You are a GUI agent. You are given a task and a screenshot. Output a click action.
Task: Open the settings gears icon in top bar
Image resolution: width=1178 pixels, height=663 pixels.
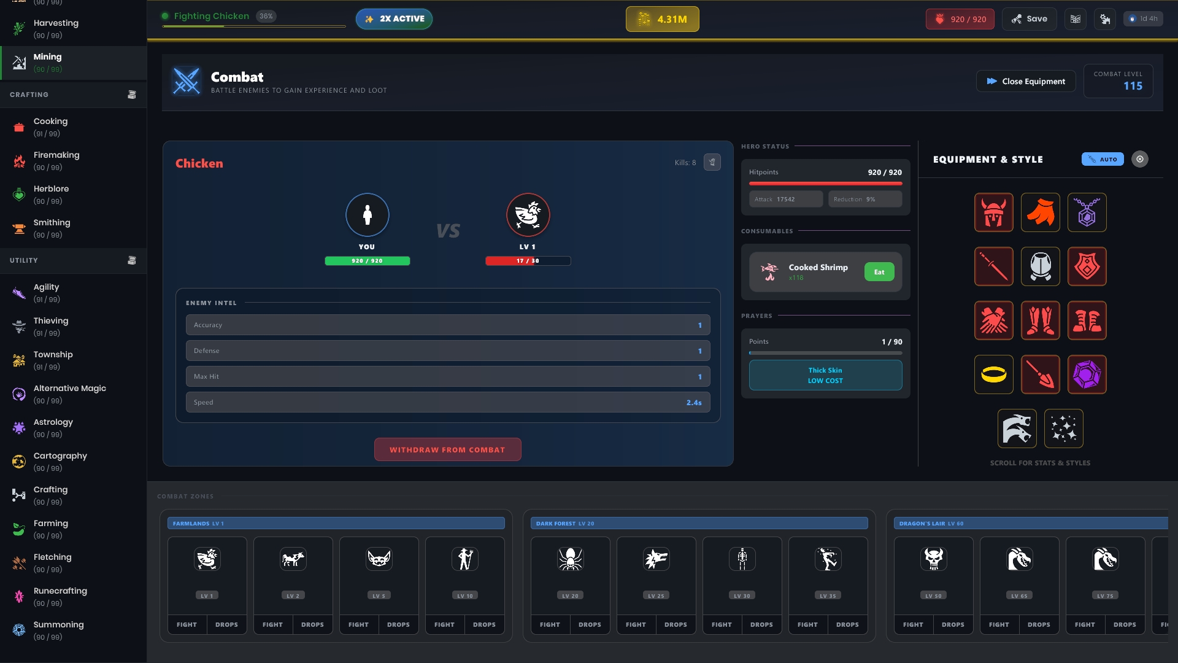coord(1105,19)
